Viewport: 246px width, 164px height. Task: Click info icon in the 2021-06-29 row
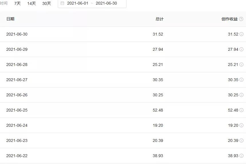(x=241, y=49)
